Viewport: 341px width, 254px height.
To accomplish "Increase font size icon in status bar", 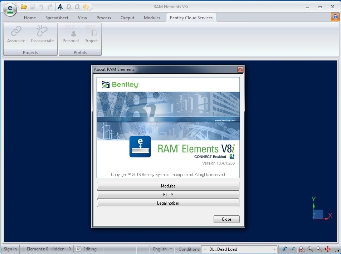I will tap(284, 249).
